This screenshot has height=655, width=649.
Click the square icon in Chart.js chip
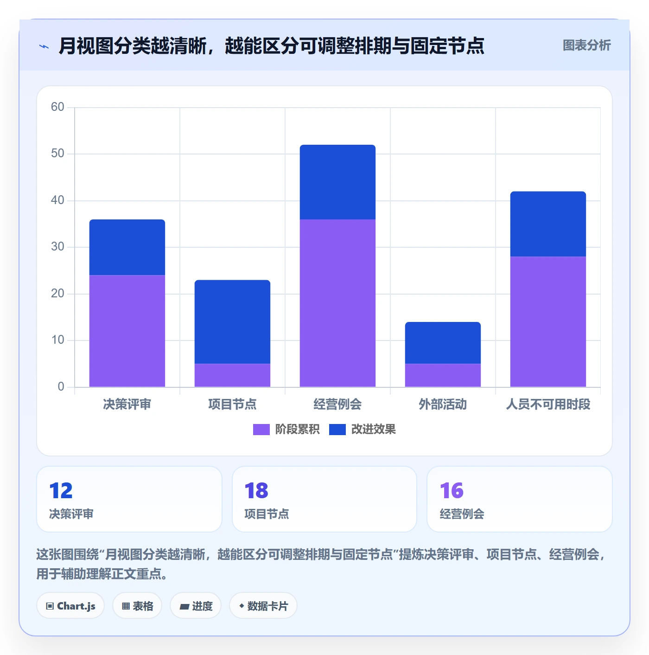(50, 606)
